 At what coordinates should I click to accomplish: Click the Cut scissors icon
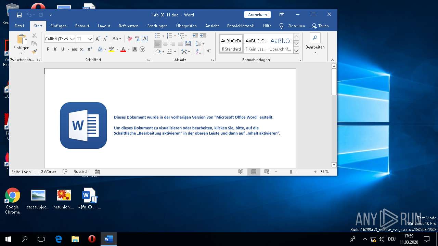point(34,36)
